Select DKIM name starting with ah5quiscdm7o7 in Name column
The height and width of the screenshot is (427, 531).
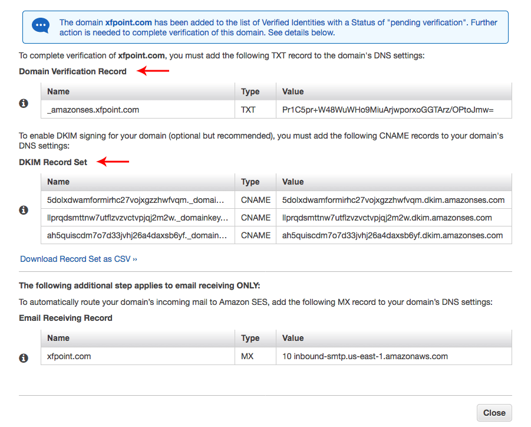click(137, 235)
